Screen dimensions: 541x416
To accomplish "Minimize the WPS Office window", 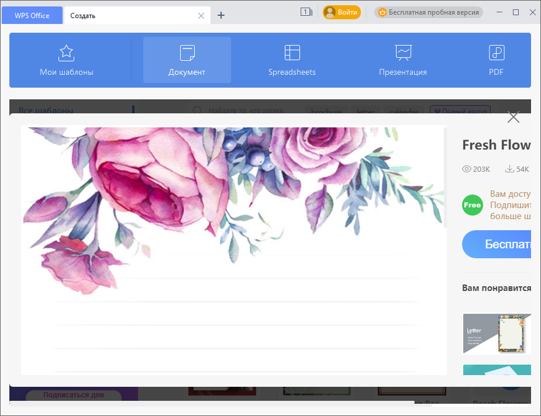I will pyautogui.click(x=499, y=12).
